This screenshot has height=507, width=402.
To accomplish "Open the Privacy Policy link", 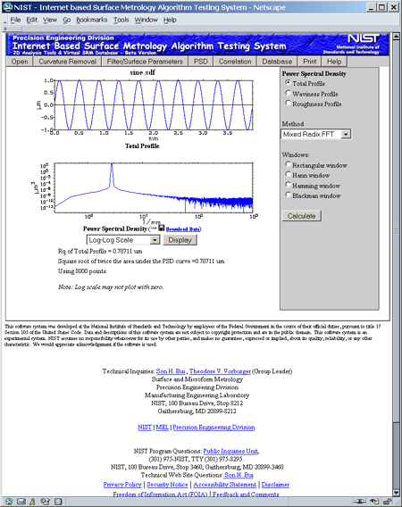I will coord(122,485).
